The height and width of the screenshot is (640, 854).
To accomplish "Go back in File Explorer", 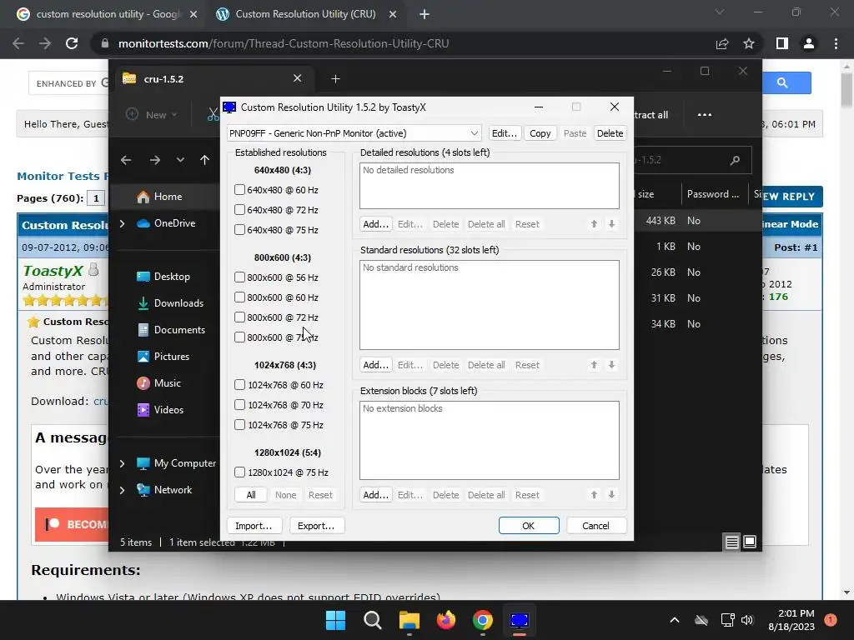I will pos(126,160).
